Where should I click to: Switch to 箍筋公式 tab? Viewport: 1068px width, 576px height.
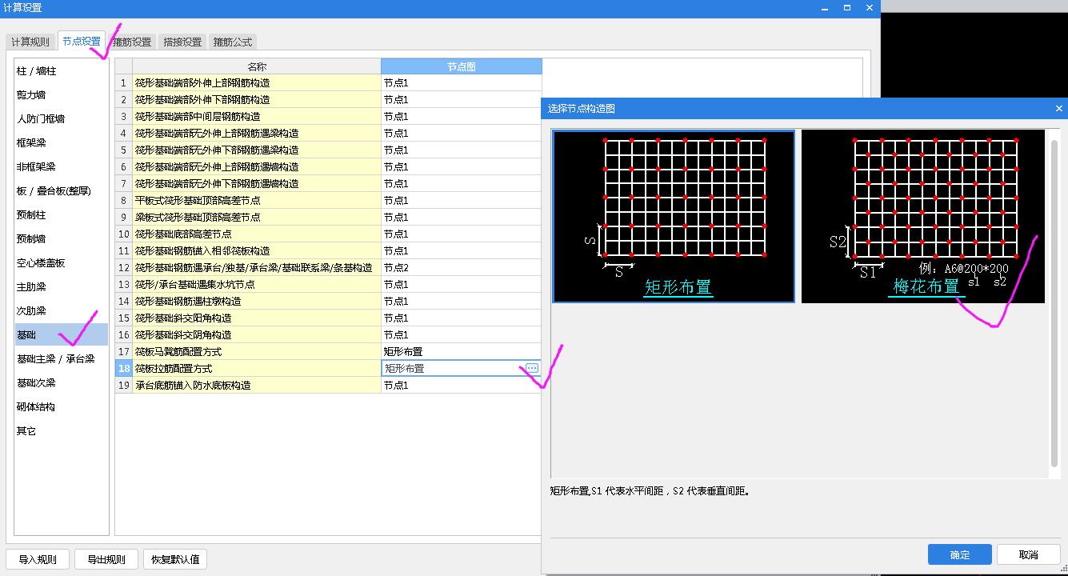(x=233, y=42)
